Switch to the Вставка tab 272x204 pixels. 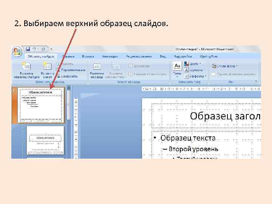click(x=88, y=57)
